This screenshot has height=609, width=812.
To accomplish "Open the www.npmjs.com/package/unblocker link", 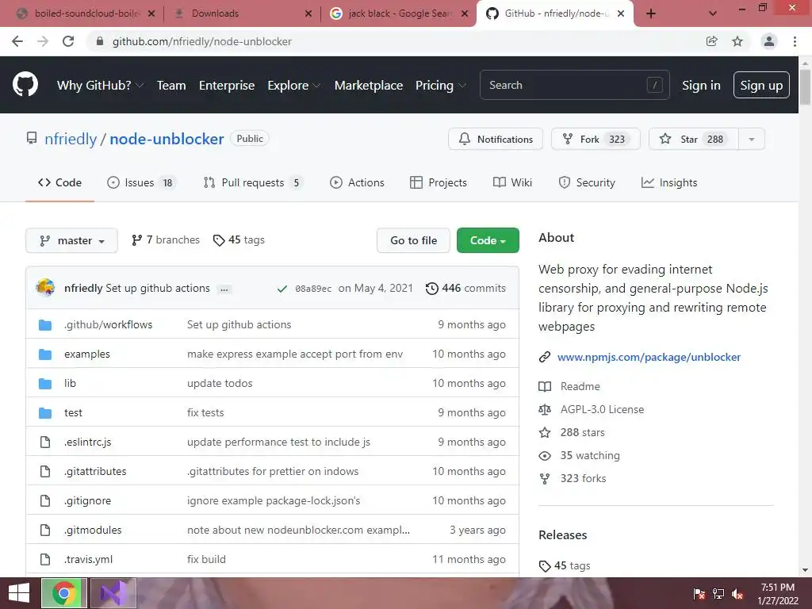I will [x=649, y=357].
